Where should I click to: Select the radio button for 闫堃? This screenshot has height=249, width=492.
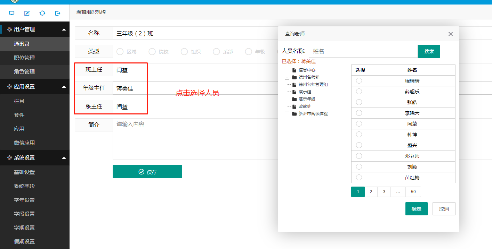[x=359, y=124]
